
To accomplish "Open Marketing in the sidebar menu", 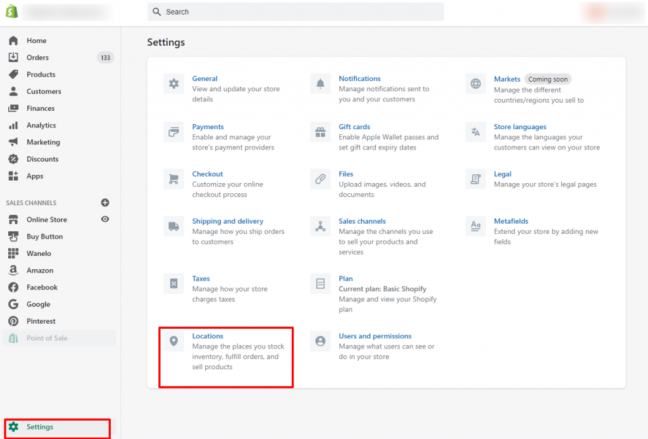I will [x=14, y=142].
